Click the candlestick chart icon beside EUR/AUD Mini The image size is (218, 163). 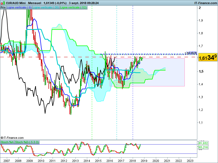tap(3, 3)
